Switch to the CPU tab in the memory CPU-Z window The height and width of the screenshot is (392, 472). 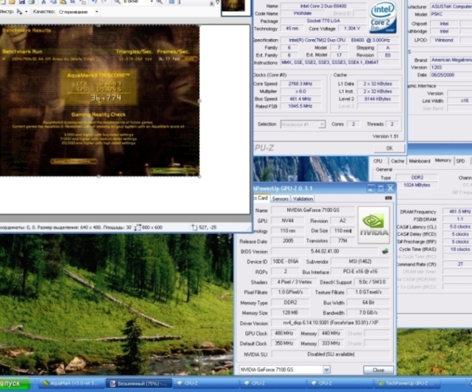pyautogui.click(x=378, y=161)
